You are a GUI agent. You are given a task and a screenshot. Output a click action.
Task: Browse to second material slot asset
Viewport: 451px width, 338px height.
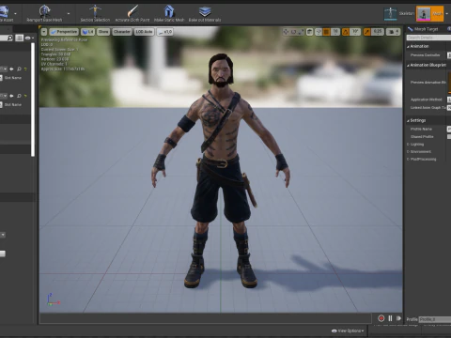pyautogui.click(x=19, y=96)
